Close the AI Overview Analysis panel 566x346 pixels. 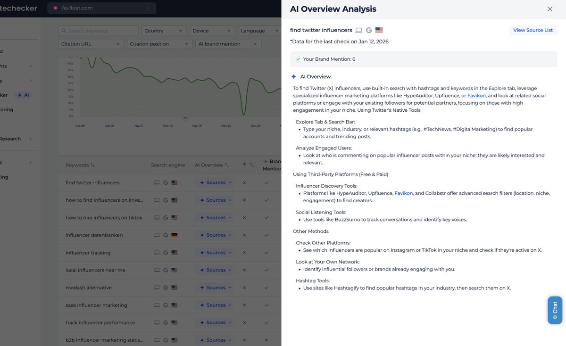coord(550,9)
